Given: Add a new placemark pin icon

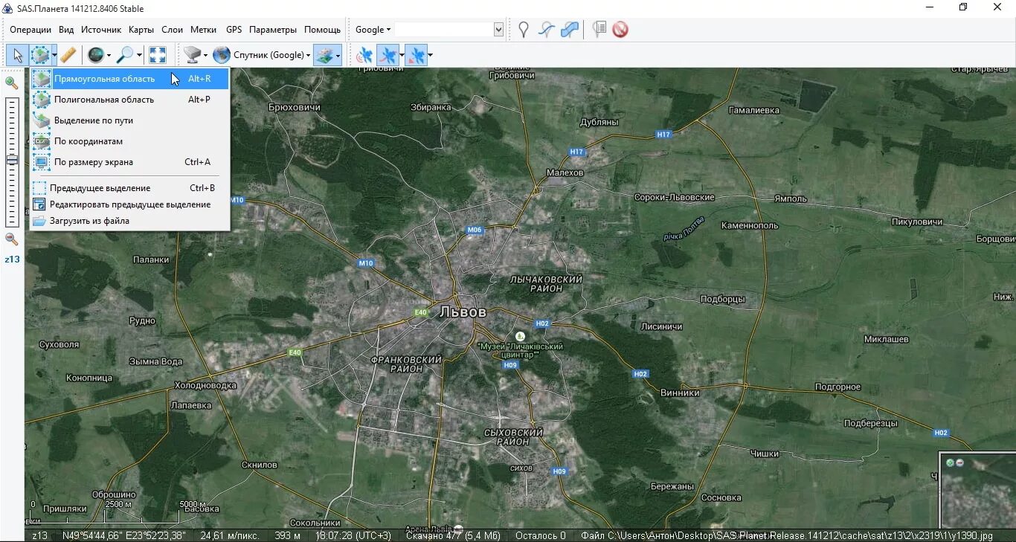Looking at the screenshot, I should coord(524,30).
